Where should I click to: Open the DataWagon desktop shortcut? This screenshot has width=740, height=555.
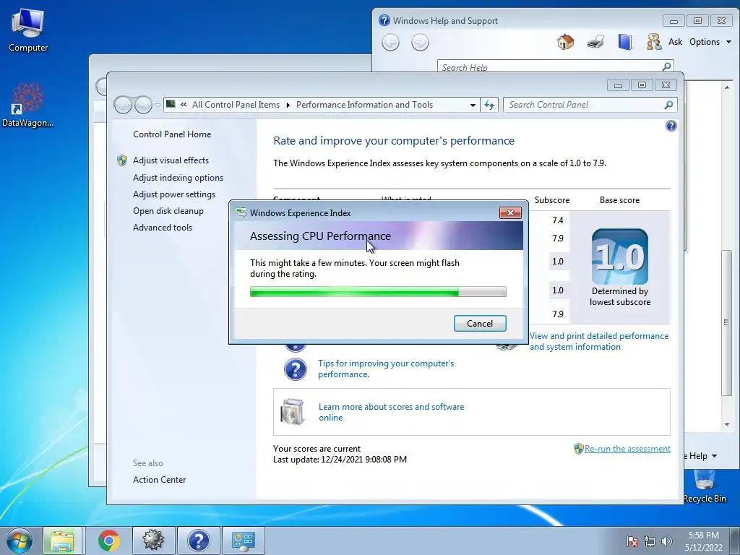(28, 105)
